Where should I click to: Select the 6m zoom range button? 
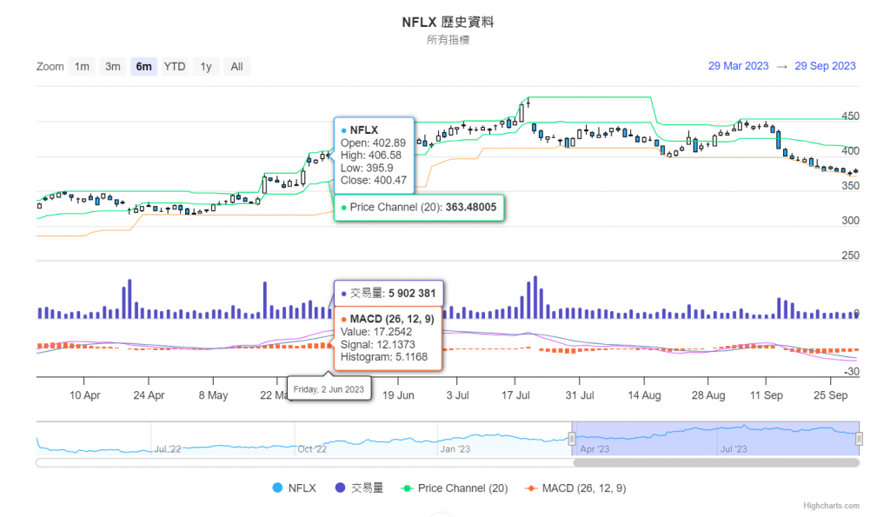point(143,66)
